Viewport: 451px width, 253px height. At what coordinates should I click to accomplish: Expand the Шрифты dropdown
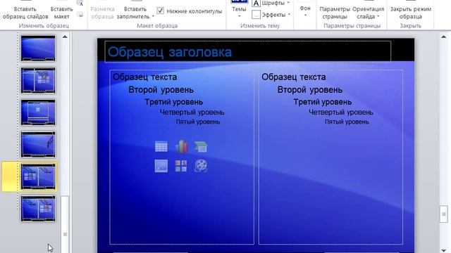[288, 3]
